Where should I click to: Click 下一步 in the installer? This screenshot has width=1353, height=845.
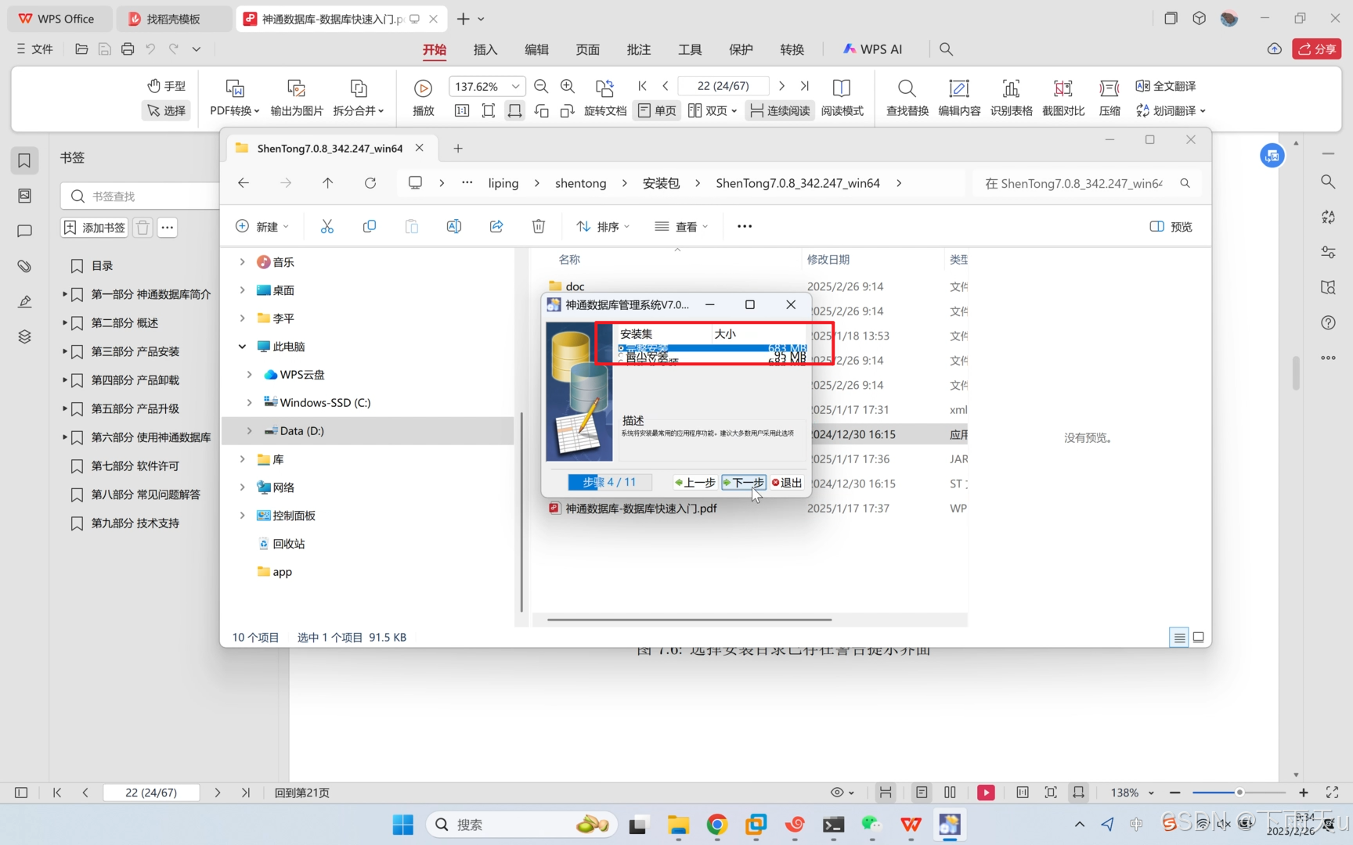coord(743,483)
